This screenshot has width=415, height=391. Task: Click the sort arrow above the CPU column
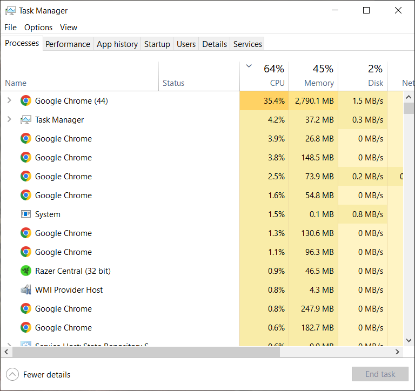[x=249, y=66]
